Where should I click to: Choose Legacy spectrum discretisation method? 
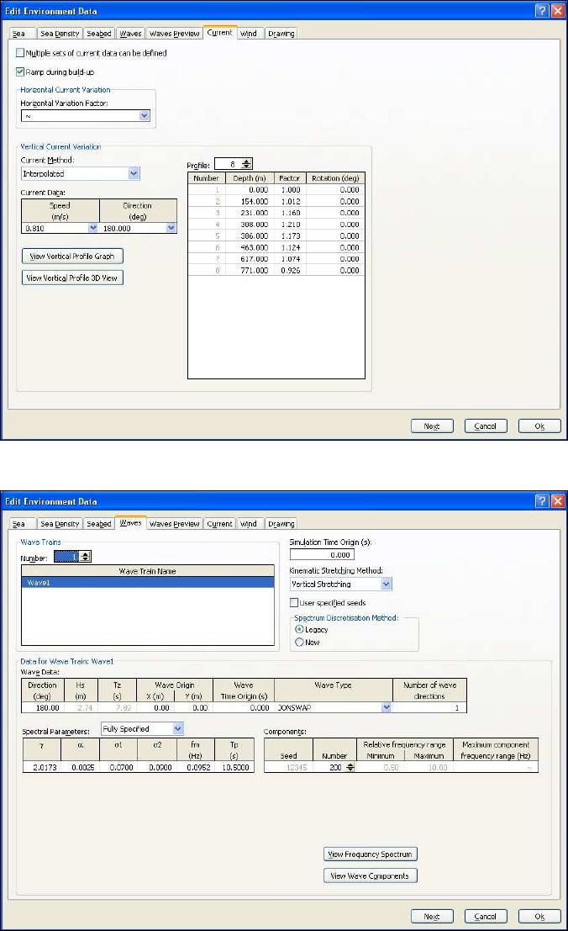[x=299, y=629]
